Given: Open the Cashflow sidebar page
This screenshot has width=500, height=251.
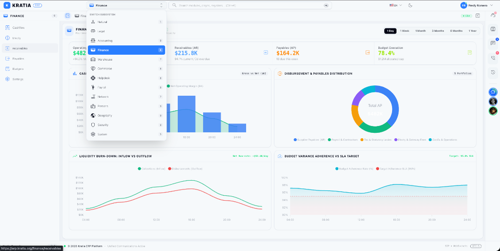Looking at the screenshot, I should coord(30,28).
